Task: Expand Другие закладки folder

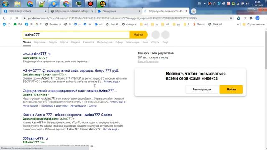Action: pos(254,24)
